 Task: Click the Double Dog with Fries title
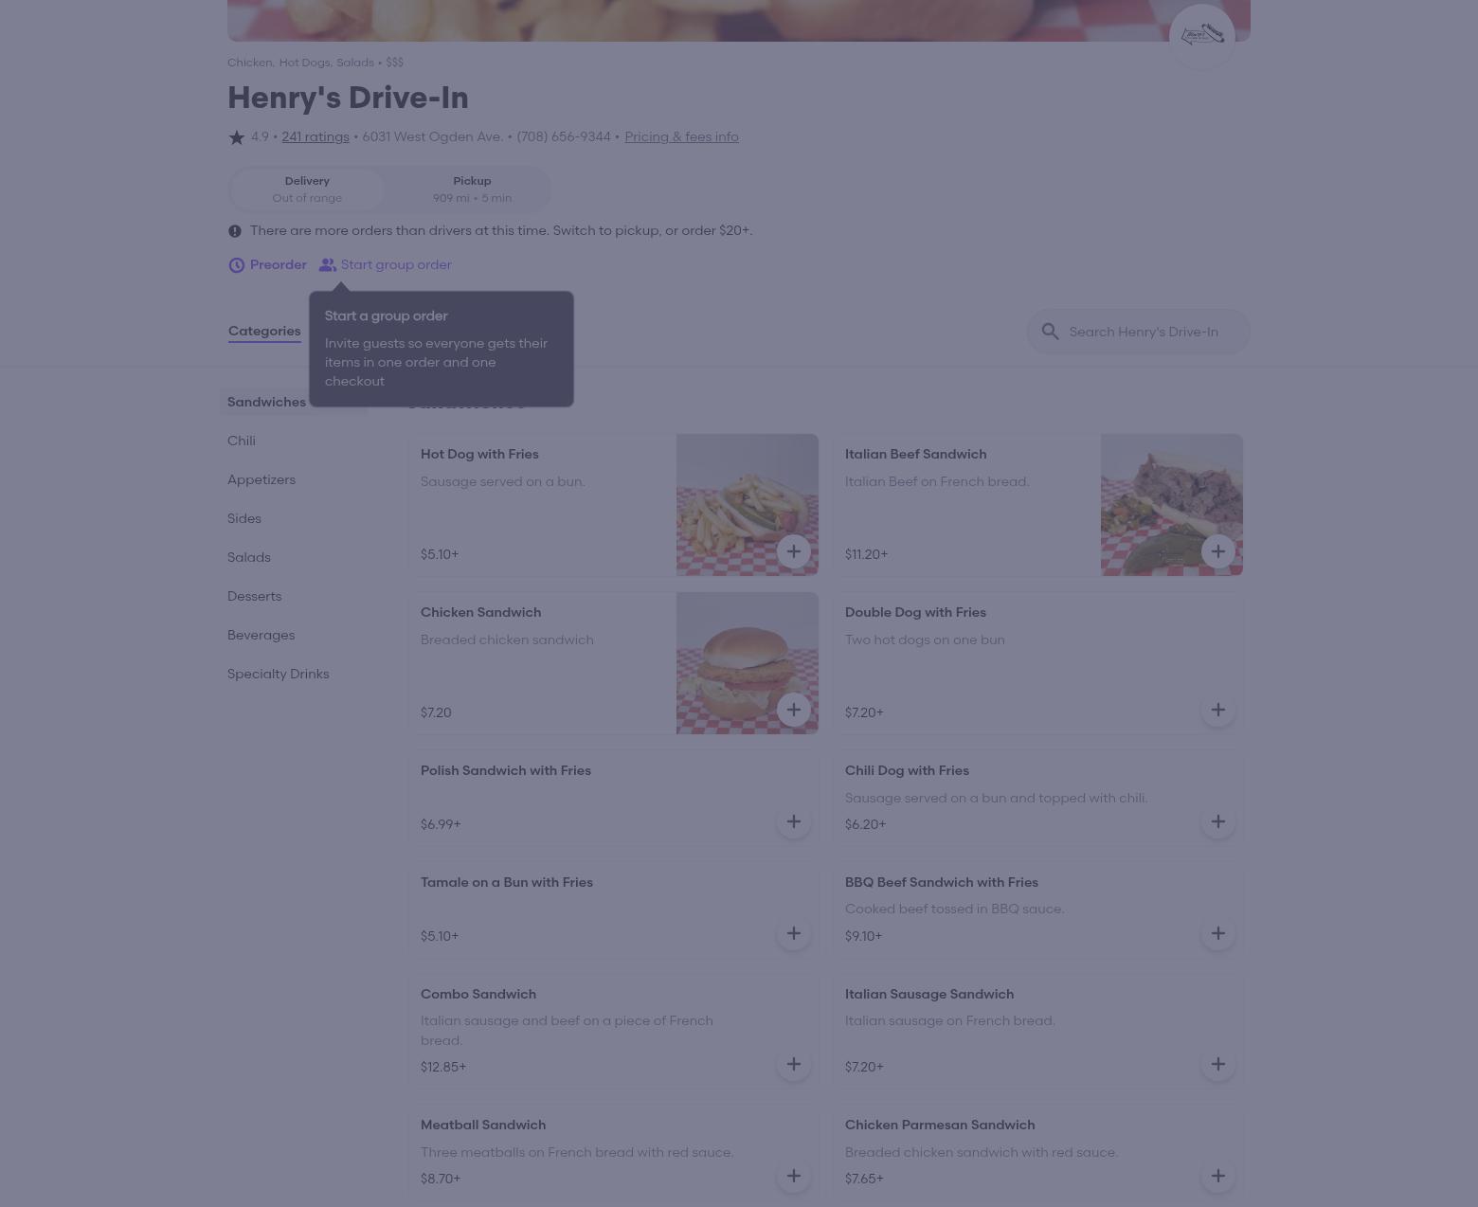[915, 612]
